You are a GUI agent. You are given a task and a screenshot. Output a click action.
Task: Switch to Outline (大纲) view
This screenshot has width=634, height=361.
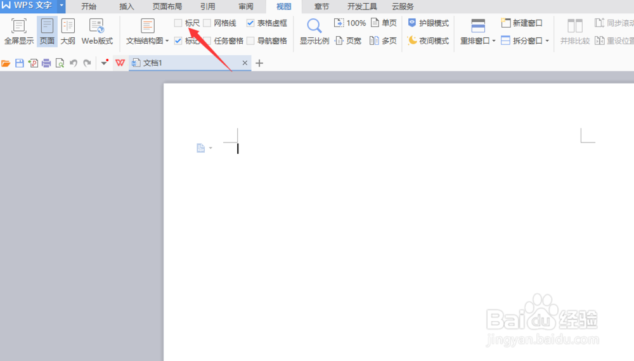point(68,32)
